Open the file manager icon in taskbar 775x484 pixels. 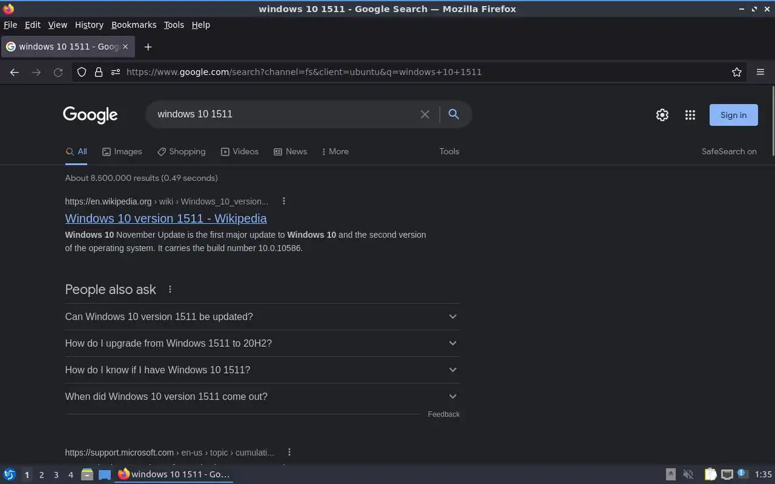pyautogui.click(x=87, y=474)
